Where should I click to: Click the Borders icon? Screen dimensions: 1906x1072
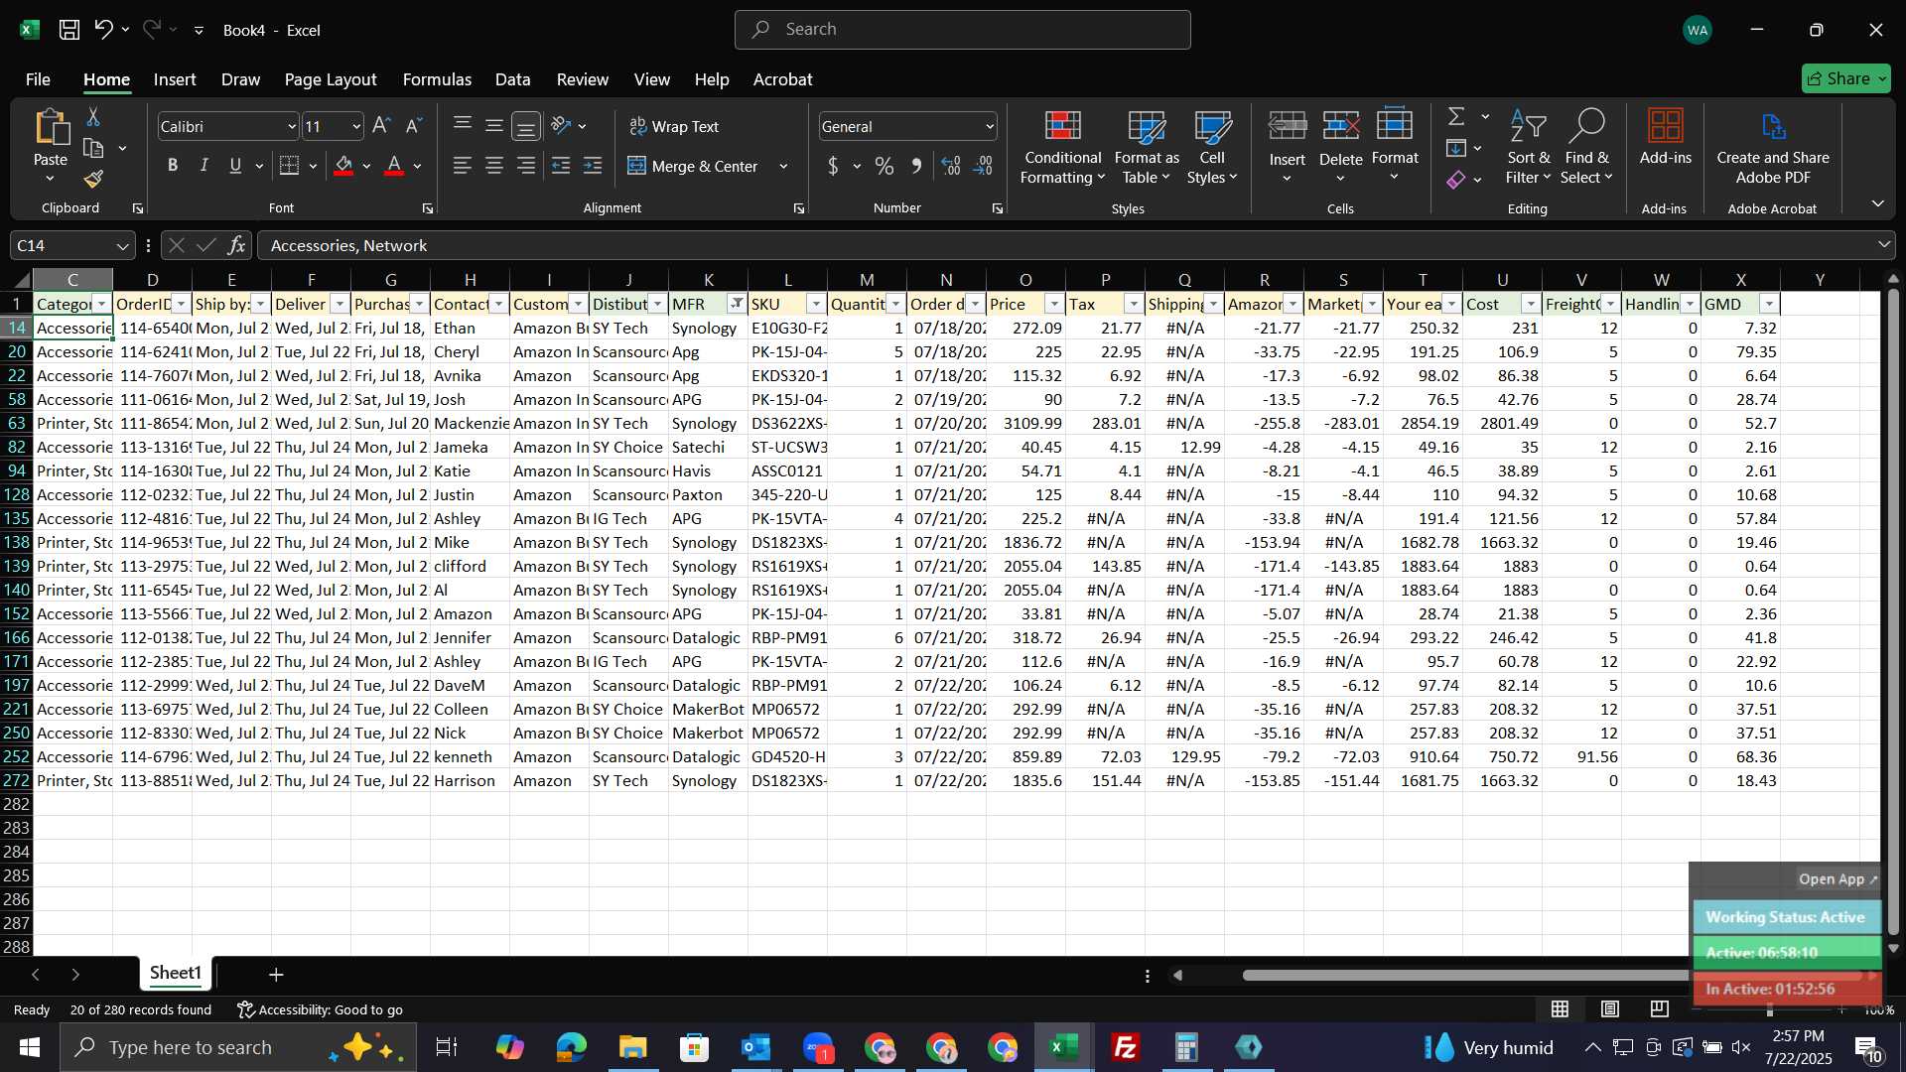tap(289, 166)
